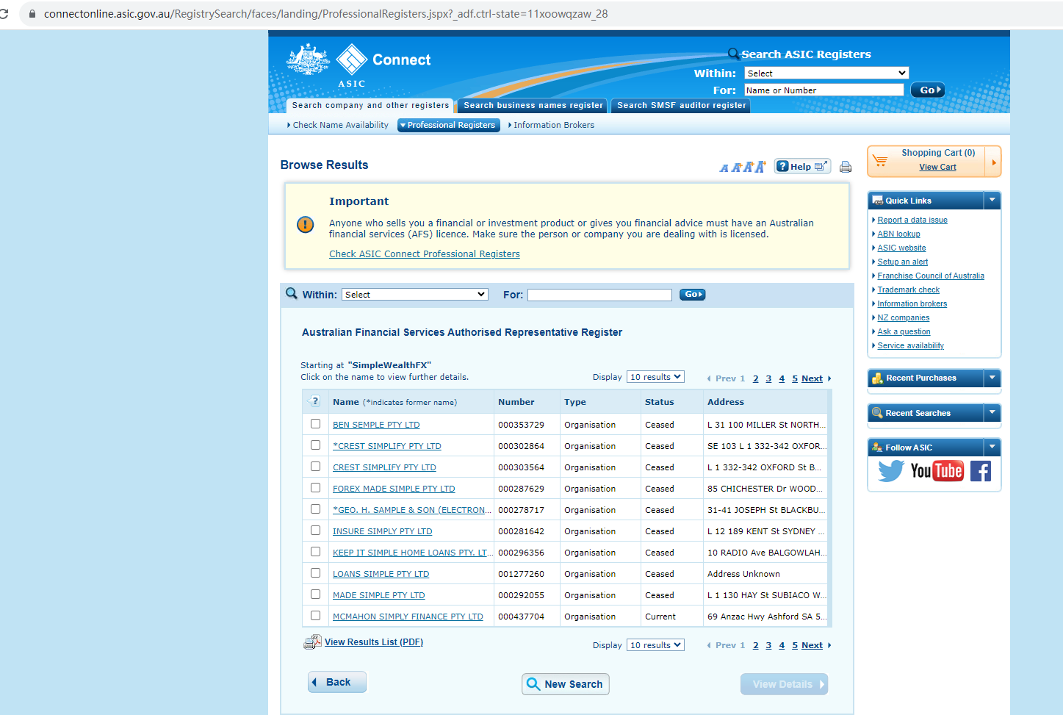Check the MCMAHON SIMPLY FINANCE PTY LTD row

pos(315,616)
